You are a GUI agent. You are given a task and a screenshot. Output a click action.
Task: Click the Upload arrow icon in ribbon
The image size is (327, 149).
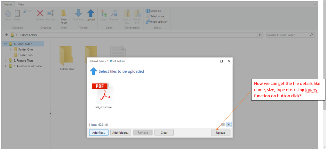click(x=91, y=13)
